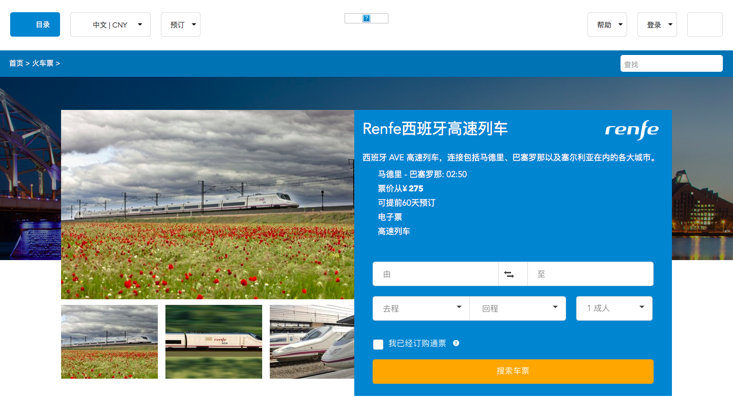Click the Renfe logo in the booking panel
This screenshot has width=733, height=397.
pyautogui.click(x=632, y=130)
